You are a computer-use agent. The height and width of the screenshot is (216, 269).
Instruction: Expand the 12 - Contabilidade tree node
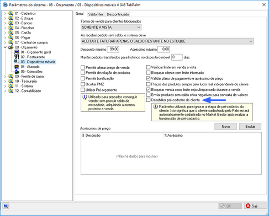click(x=5, y=91)
